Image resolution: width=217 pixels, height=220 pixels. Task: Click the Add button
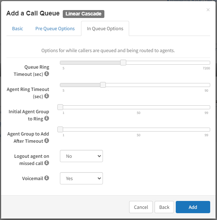click(193, 207)
